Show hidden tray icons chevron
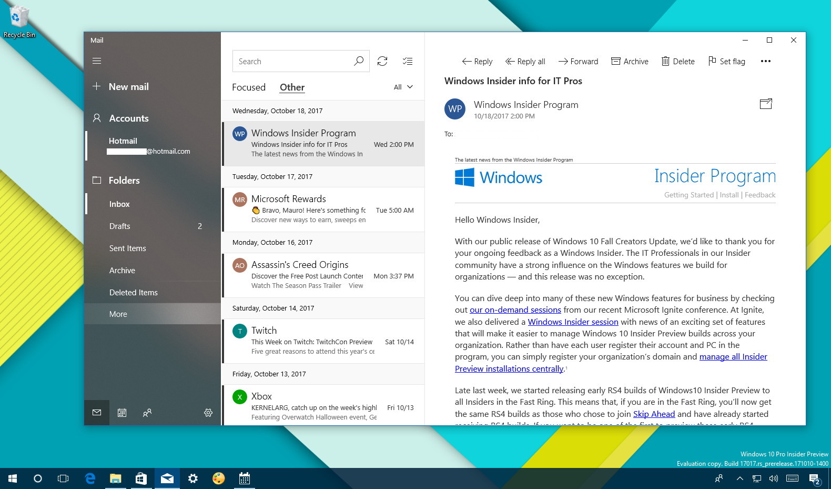 (740, 478)
